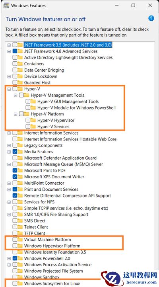This screenshot has height=287, width=159.
Task: Tick the Hyper-V Module for Windows PowerShell checkbox
Action: [28, 107]
